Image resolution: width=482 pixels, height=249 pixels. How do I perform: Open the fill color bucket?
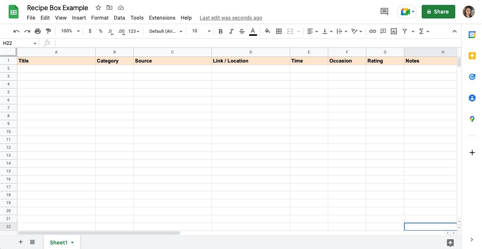click(x=268, y=31)
